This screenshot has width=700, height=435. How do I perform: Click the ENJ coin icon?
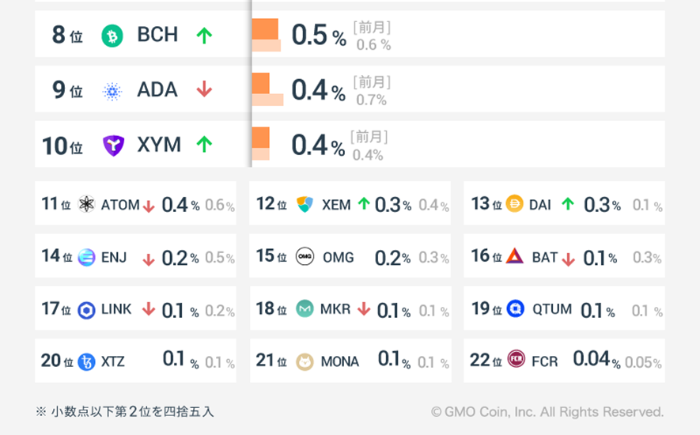[86, 257]
